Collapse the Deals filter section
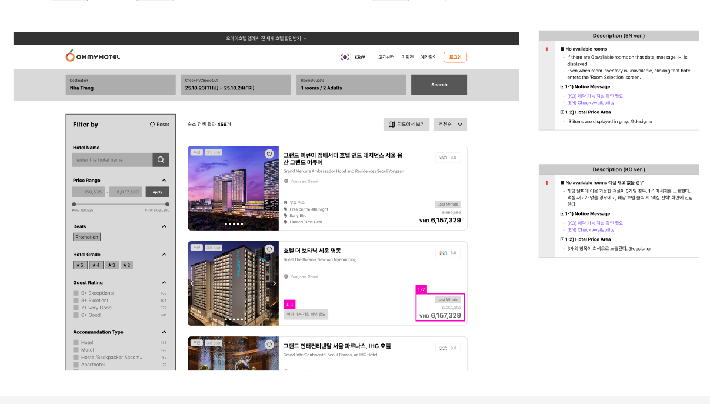The image size is (710, 404). [164, 226]
